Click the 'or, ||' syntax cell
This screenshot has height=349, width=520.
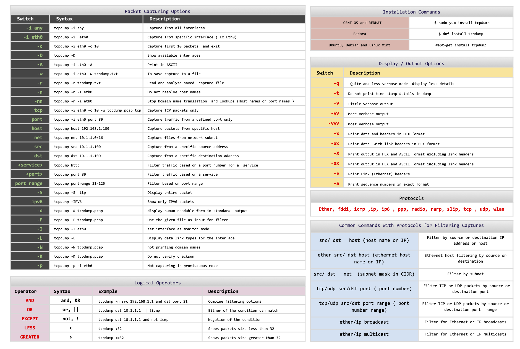coord(71,310)
